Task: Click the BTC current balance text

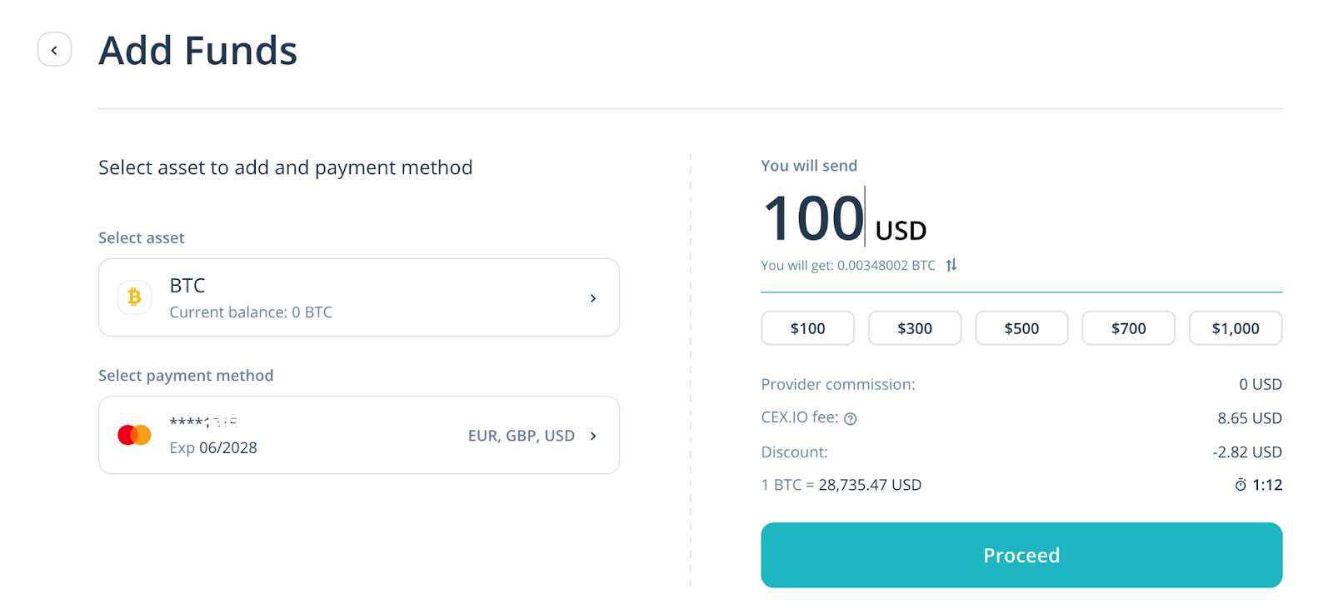Action: click(x=251, y=312)
